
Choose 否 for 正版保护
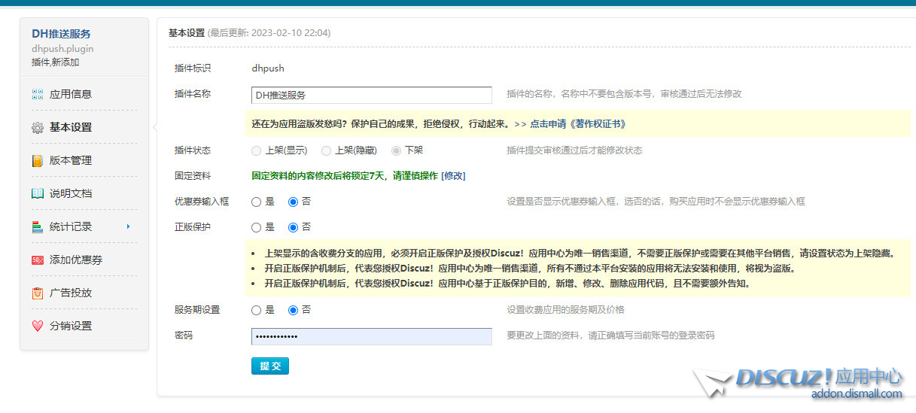pyautogui.click(x=293, y=227)
